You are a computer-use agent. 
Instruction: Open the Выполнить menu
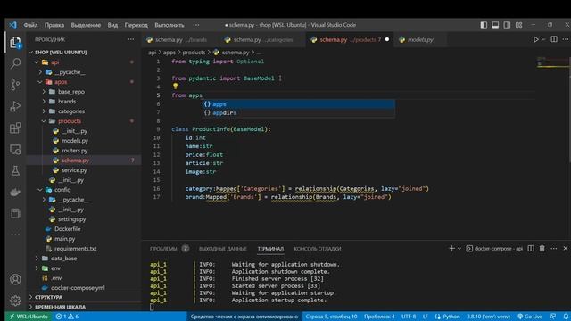[x=170, y=25]
